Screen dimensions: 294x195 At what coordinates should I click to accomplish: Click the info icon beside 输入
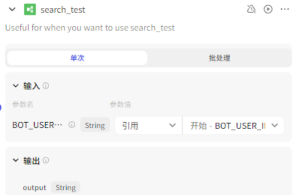tap(46, 85)
